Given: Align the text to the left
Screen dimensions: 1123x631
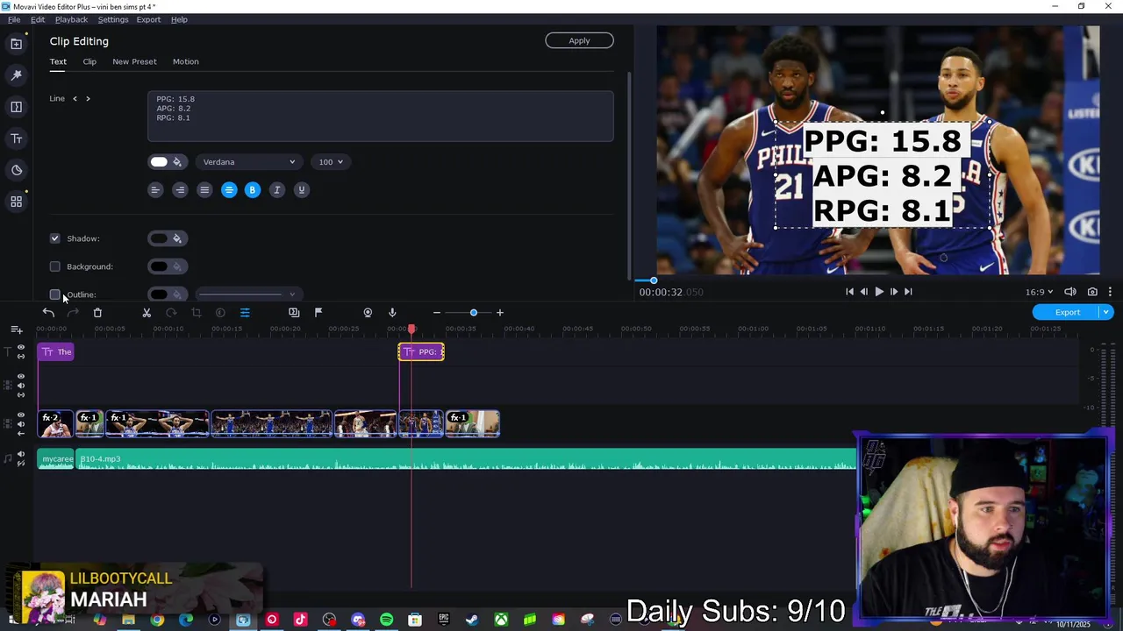Looking at the screenshot, I should 155,190.
